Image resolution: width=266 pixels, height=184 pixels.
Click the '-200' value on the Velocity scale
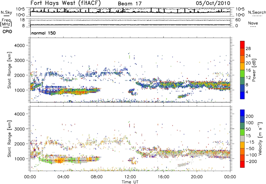point(251,161)
